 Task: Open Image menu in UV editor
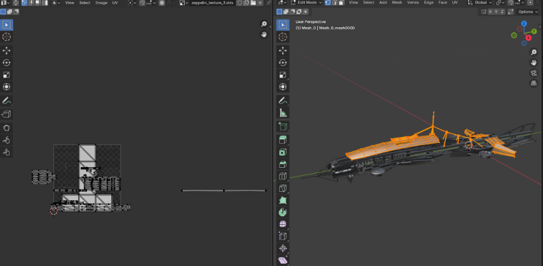[x=102, y=3]
